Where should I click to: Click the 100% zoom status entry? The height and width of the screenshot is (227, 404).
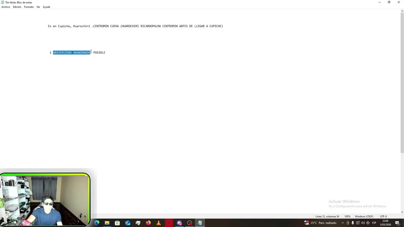click(x=347, y=217)
